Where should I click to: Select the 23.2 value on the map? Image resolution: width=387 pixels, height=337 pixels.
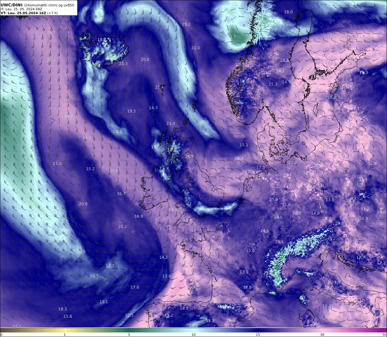[x=186, y=24]
